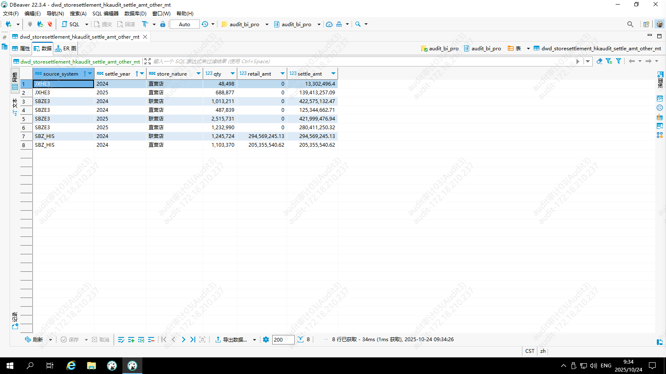
Task: Open the fetch size settings gear icon
Action: [x=266, y=340]
